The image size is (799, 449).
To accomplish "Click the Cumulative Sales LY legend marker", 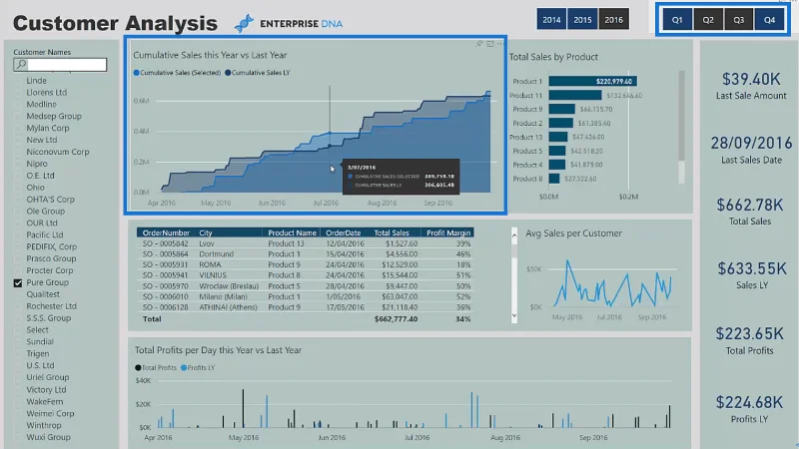I will 228,73.
